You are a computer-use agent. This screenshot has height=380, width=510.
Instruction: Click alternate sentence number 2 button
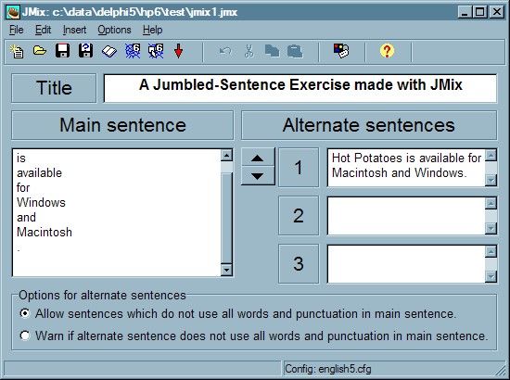(x=299, y=216)
